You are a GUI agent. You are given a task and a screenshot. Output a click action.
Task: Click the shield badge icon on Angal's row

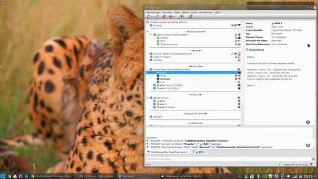(x=236, y=76)
